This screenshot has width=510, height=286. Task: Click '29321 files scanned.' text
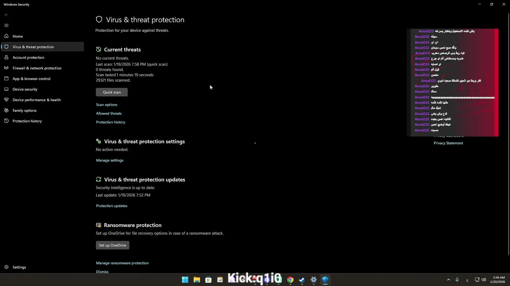coord(113,80)
